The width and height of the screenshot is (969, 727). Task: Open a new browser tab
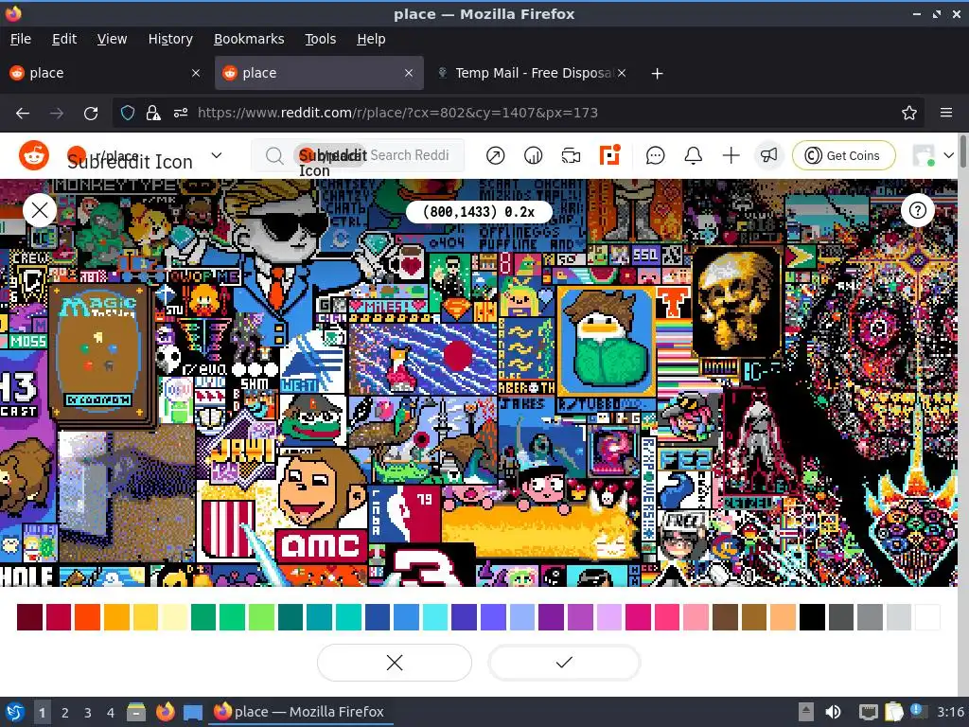coord(657,74)
